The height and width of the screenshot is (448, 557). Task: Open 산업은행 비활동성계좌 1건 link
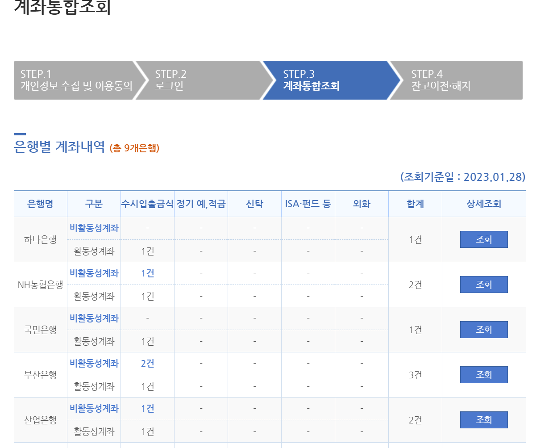147,408
